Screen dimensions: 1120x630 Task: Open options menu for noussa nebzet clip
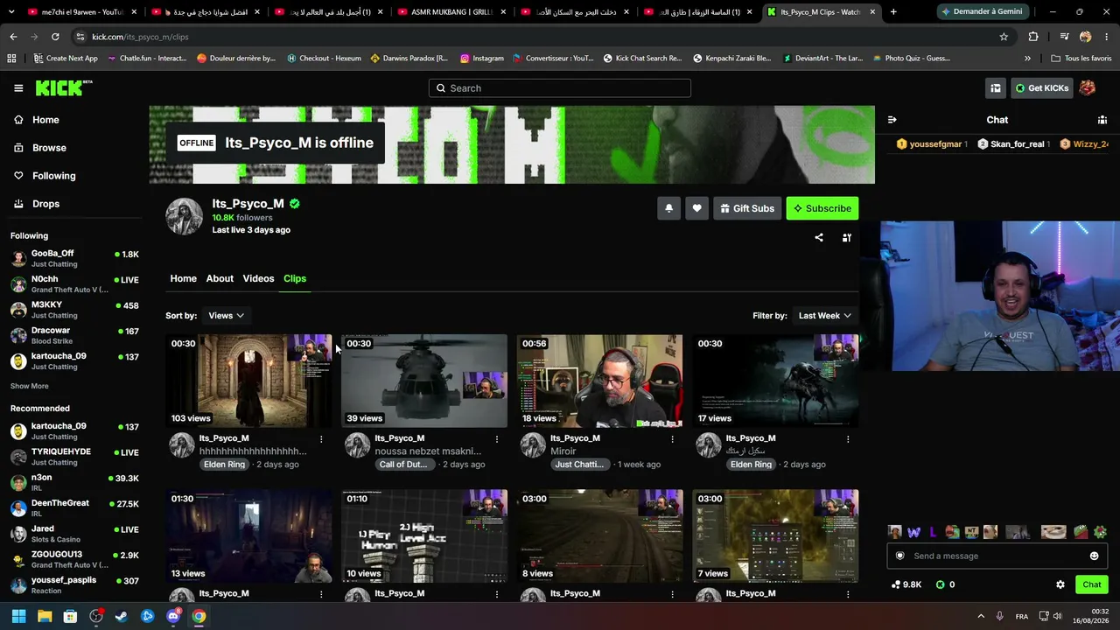click(497, 438)
